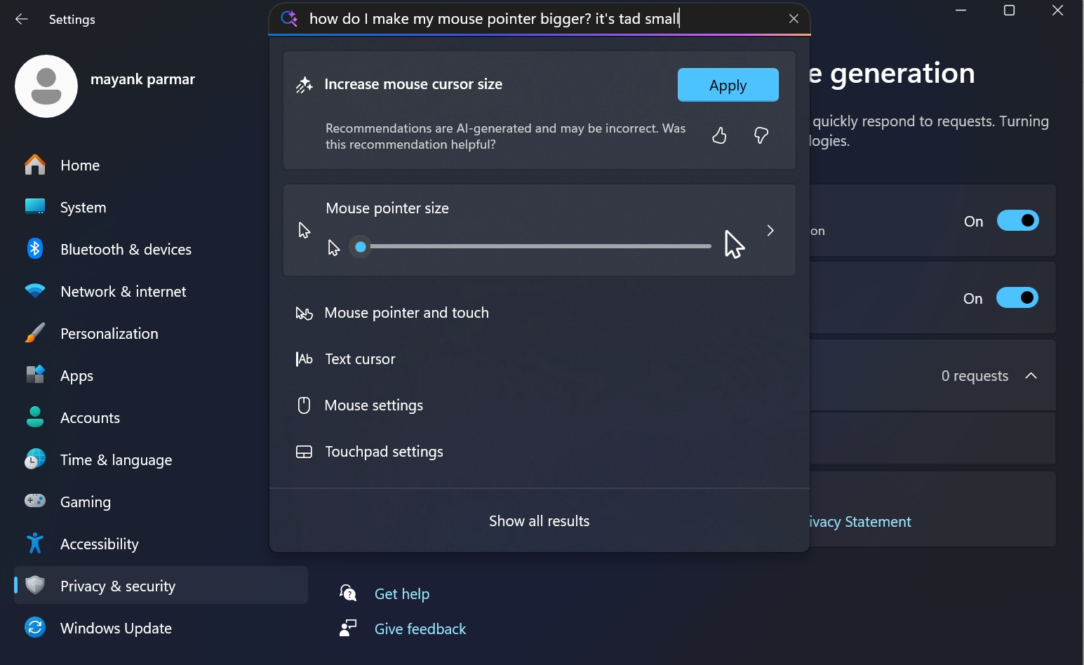The image size is (1084, 665).
Task: Click the Give feedback person icon
Action: point(348,629)
